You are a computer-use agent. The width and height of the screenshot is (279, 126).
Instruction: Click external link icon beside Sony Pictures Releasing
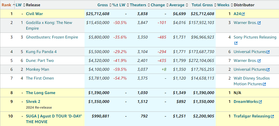[236, 43]
